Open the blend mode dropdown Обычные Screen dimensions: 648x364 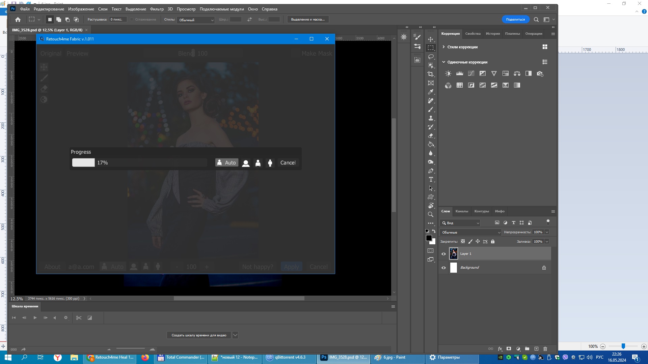(470, 232)
